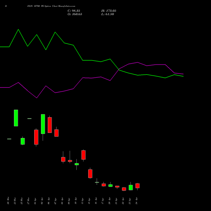Select the 24 Apr date label
The height and width of the screenshot is (211, 211).
(136, 201)
